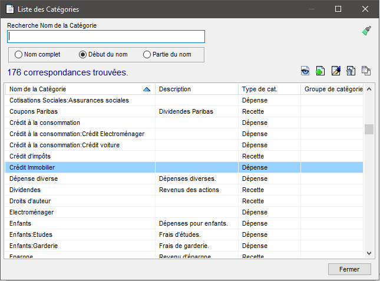The height and width of the screenshot is (281, 380).
Task: Sort by the 'Type de cat.' column header
Action: coord(259,90)
